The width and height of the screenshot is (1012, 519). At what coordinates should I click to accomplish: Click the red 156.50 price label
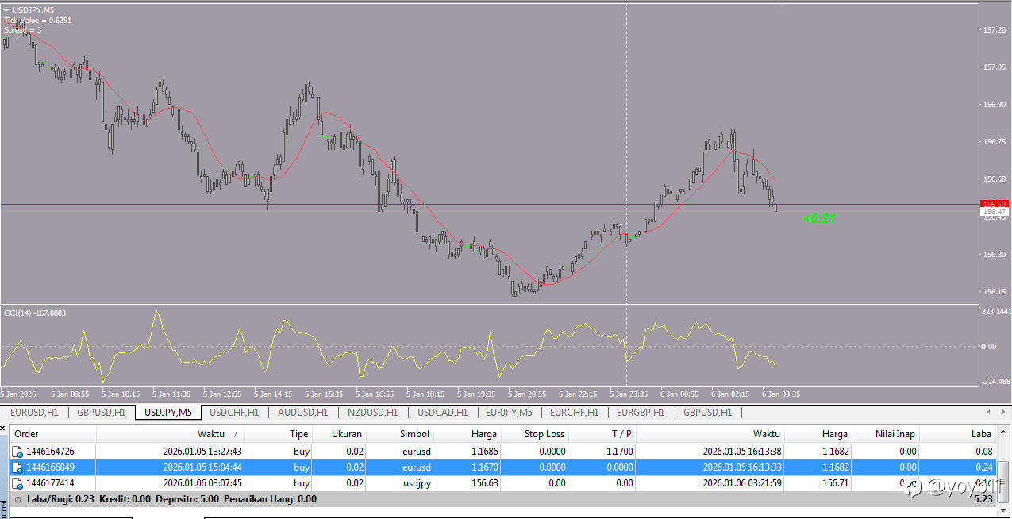[x=995, y=204]
